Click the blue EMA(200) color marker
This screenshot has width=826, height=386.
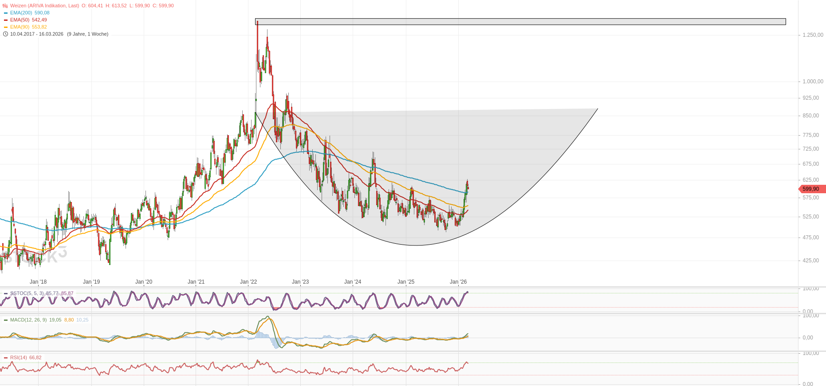pos(6,13)
